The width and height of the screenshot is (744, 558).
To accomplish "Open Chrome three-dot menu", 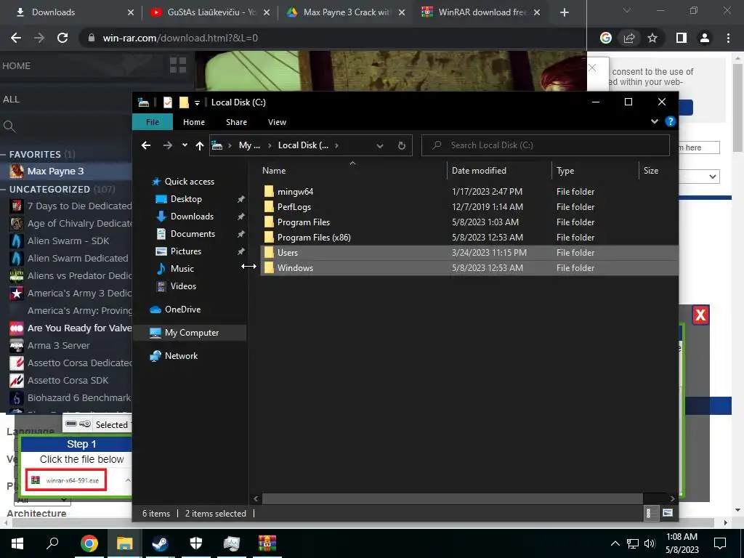I will click(728, 38).
